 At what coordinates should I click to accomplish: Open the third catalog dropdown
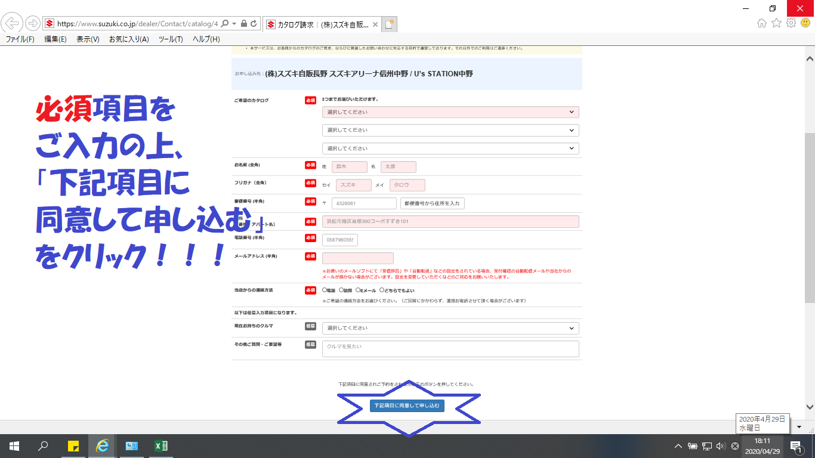click(x=450, y=148)
